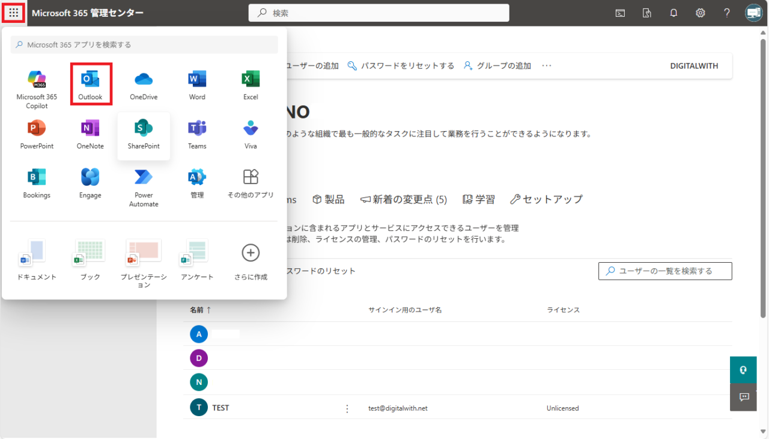Open OneNote app

[x=90, y=134]
